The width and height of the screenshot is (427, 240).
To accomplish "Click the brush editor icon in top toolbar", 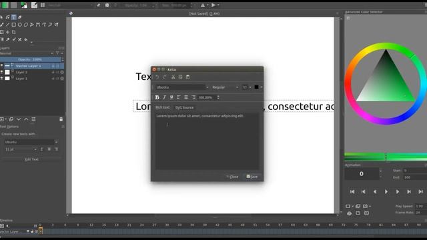I will (34, 5).
